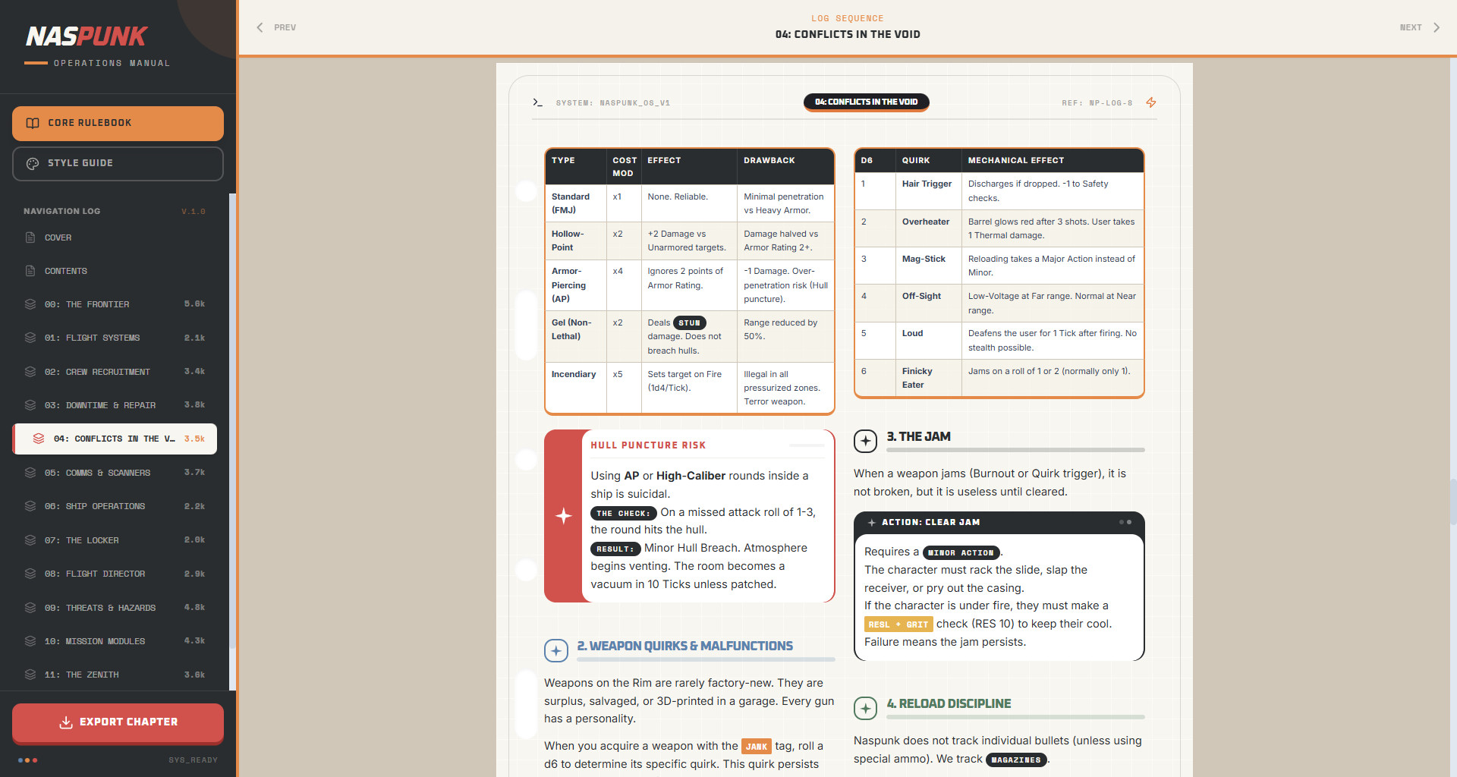Click the star icon beside Weapon Quirks heading
Screen dimensions: 1457x777
click(x=555, y=650)
